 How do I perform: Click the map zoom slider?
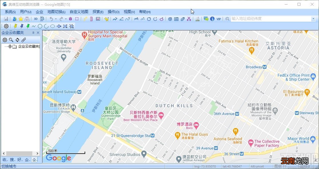click(55, 91)
